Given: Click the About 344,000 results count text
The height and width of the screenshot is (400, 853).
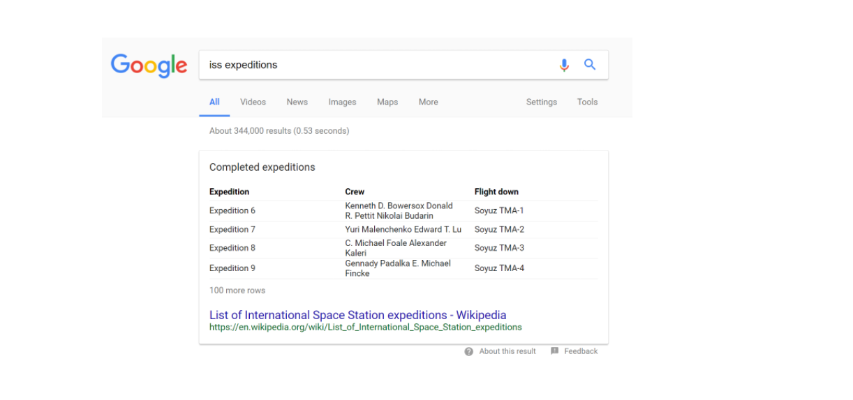Looking at the screenshot, I should pos(279,131).
